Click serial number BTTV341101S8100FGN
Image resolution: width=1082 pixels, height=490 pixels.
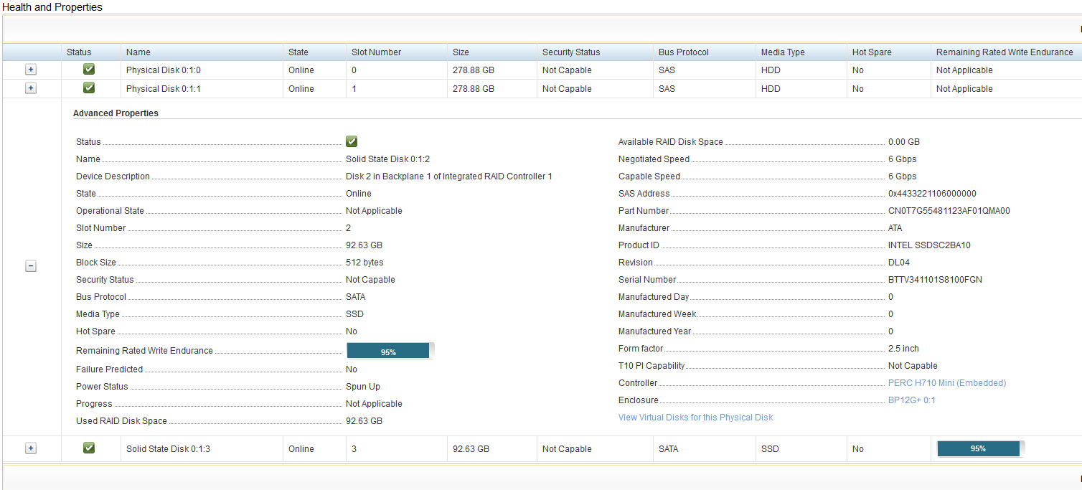pyautogui.click(x=935, y=280)
